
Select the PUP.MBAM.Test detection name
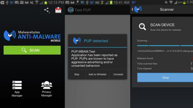83,51
